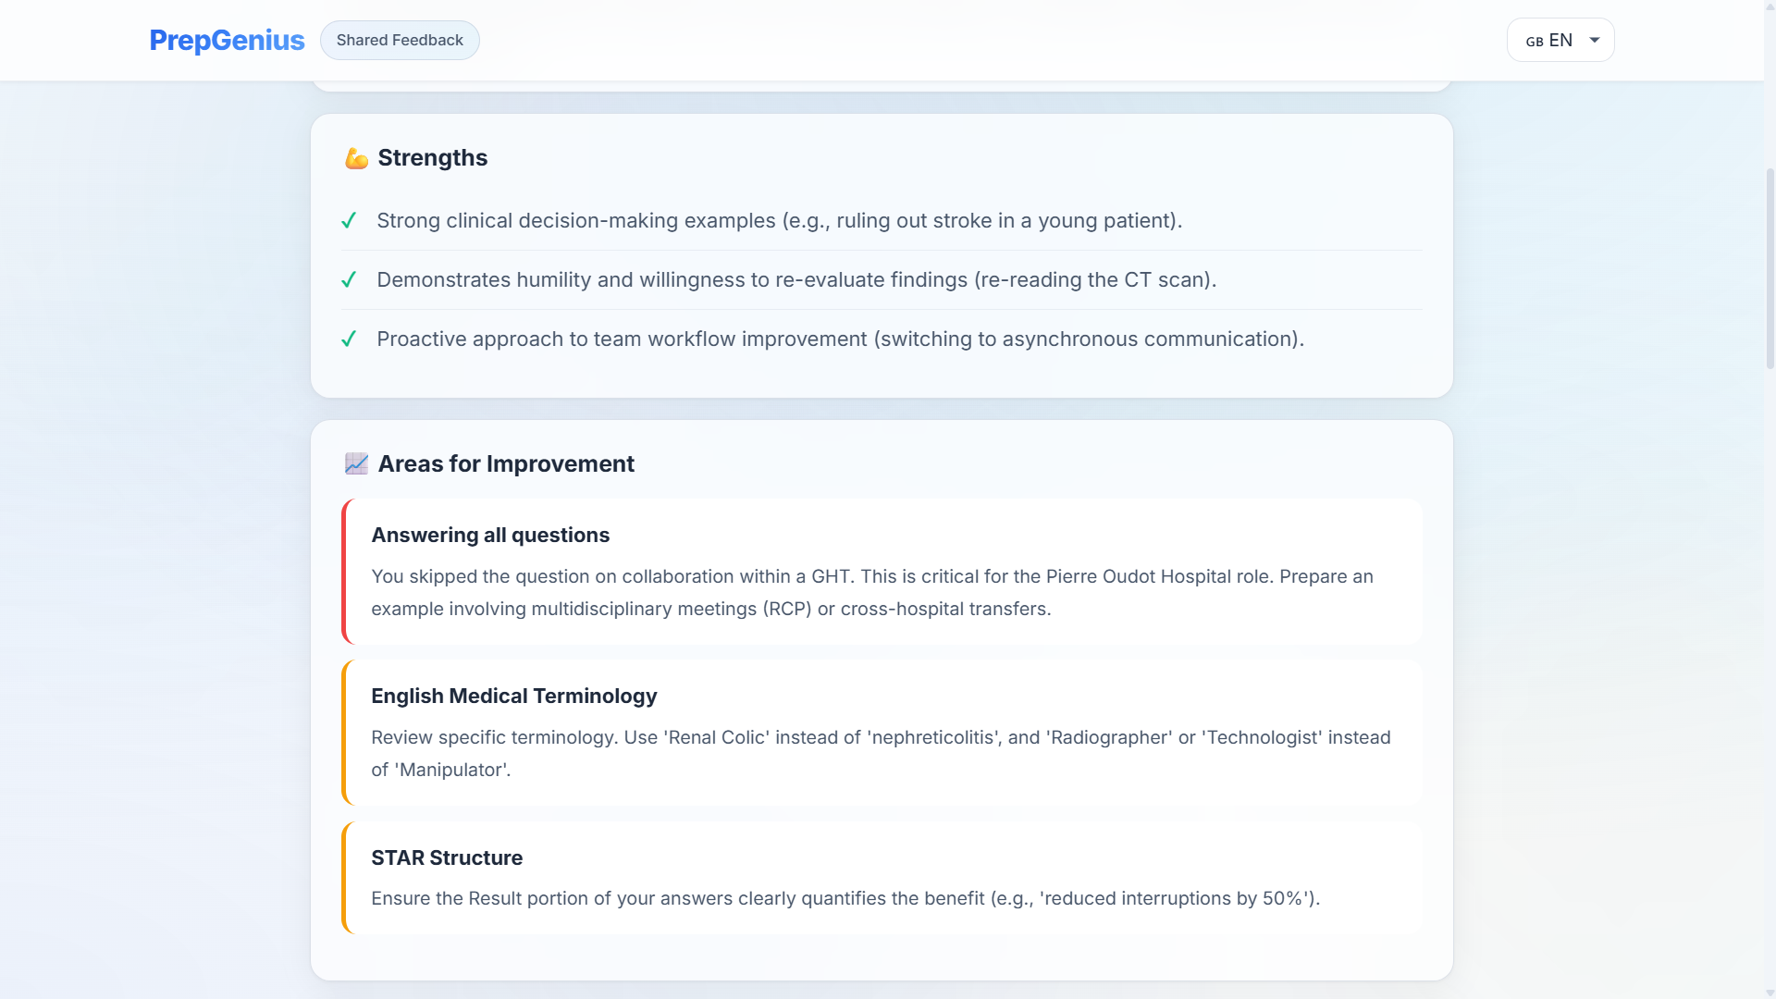Click the GB flag label in language selector
The height and width of the screenshot is (999, 1776).
tap(1535, 42)
